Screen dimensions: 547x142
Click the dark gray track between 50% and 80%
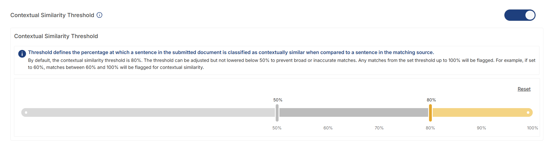point(354,113)
